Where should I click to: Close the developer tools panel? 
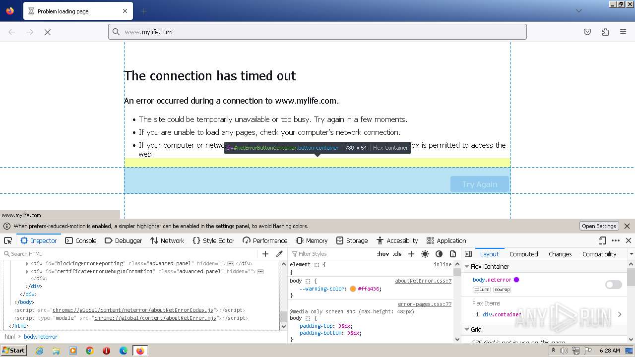coord(629,240)
